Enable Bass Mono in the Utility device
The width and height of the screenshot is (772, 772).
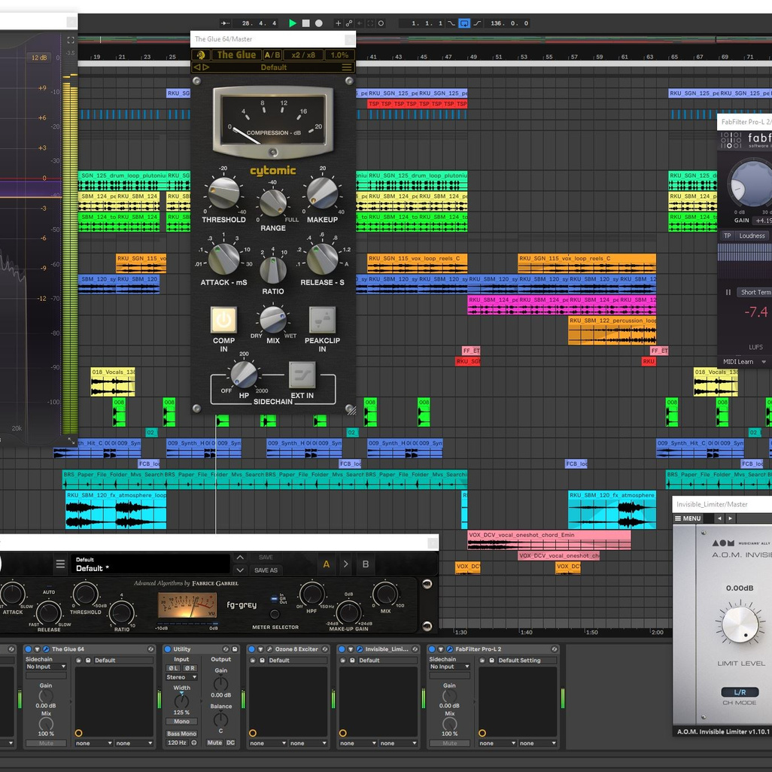pyautogui.click(x=181, y=734)
